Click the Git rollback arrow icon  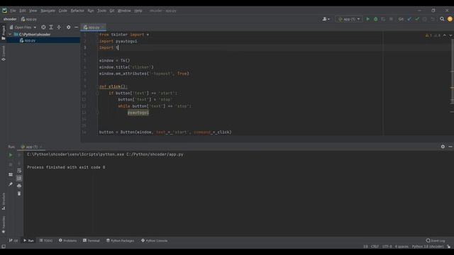coord(433,19)
